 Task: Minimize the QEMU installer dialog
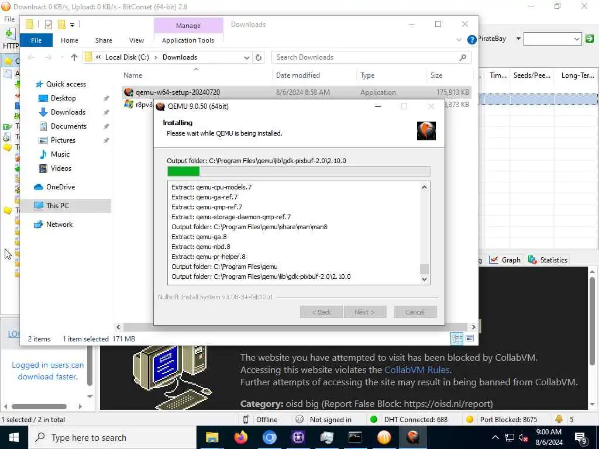point(378,106)
